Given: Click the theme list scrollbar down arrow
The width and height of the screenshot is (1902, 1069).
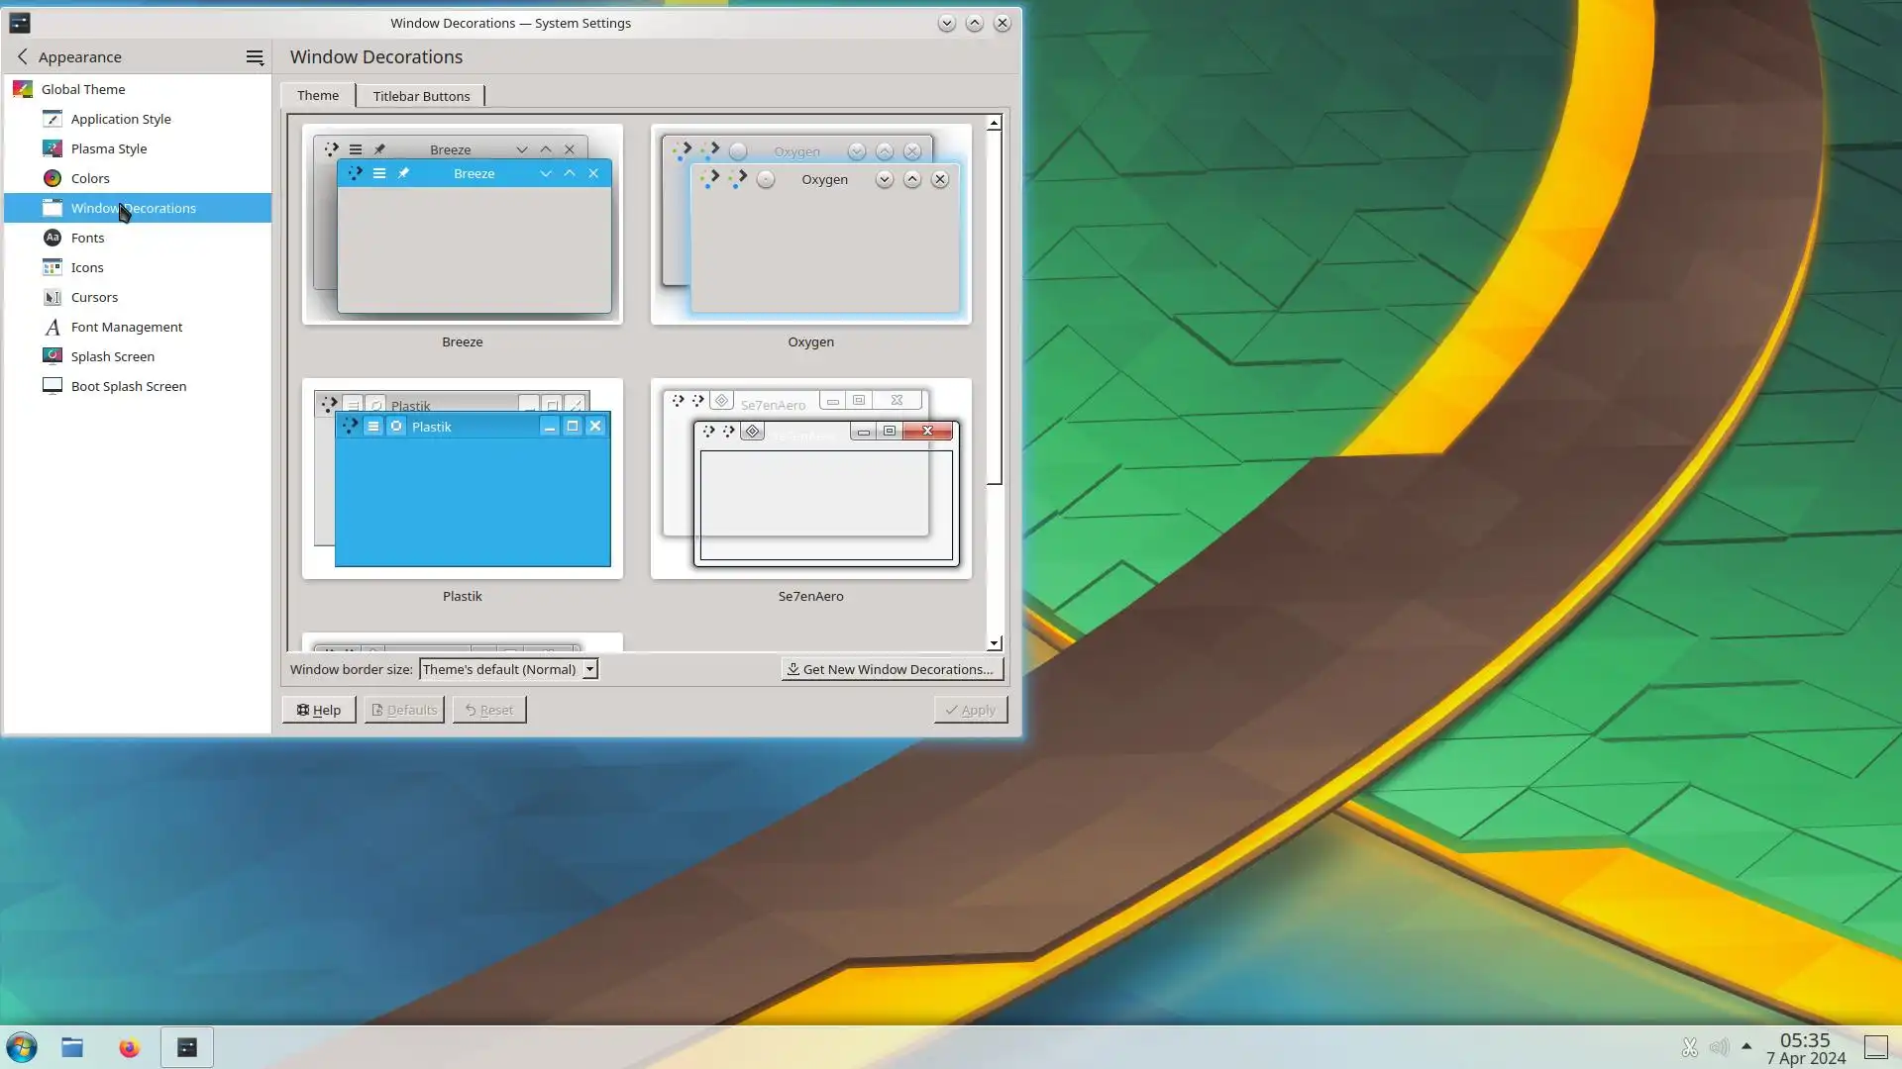Looking at the screenshot, I should click(x=994, y=643).
